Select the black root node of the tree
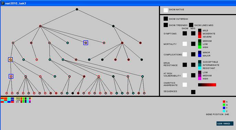The image size is (236, 130). point(77,9)
